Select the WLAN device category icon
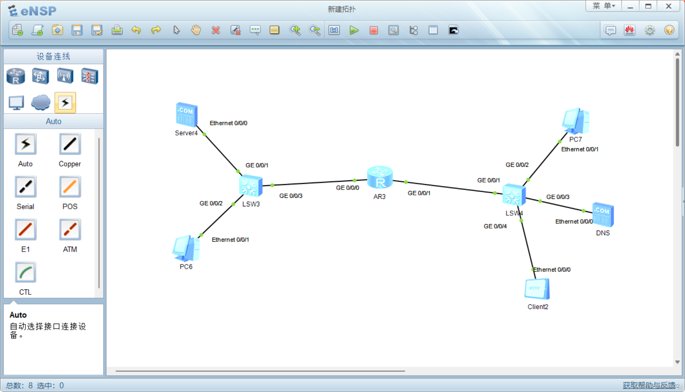The image size is (685, 392). [x=65, y=76]
